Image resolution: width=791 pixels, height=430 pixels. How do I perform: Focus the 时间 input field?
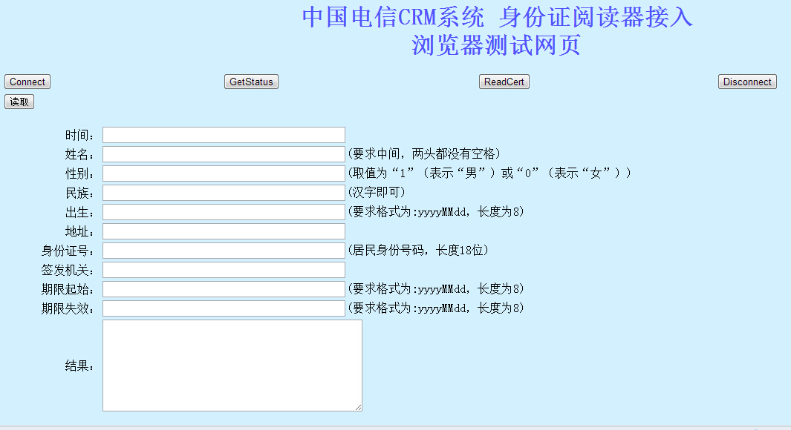point(224,135)
